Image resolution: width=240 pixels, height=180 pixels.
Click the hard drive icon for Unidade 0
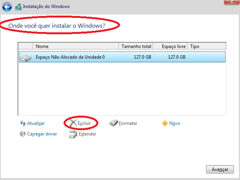(x=26, y=58)
